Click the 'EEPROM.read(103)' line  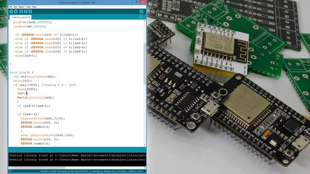tap(51, 47)
